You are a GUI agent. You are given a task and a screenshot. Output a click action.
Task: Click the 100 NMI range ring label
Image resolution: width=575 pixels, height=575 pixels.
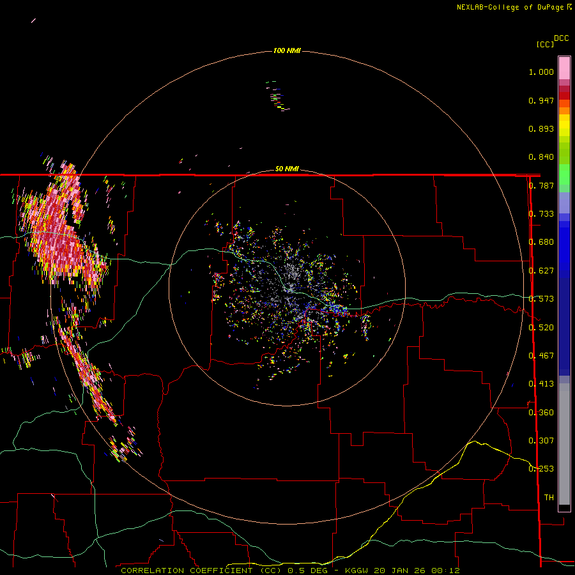pos(287,50)
